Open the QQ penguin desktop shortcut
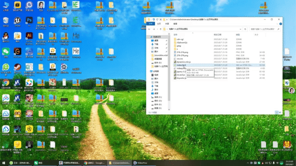The width and height of the screenshot is (296, 166). point(6,37)
